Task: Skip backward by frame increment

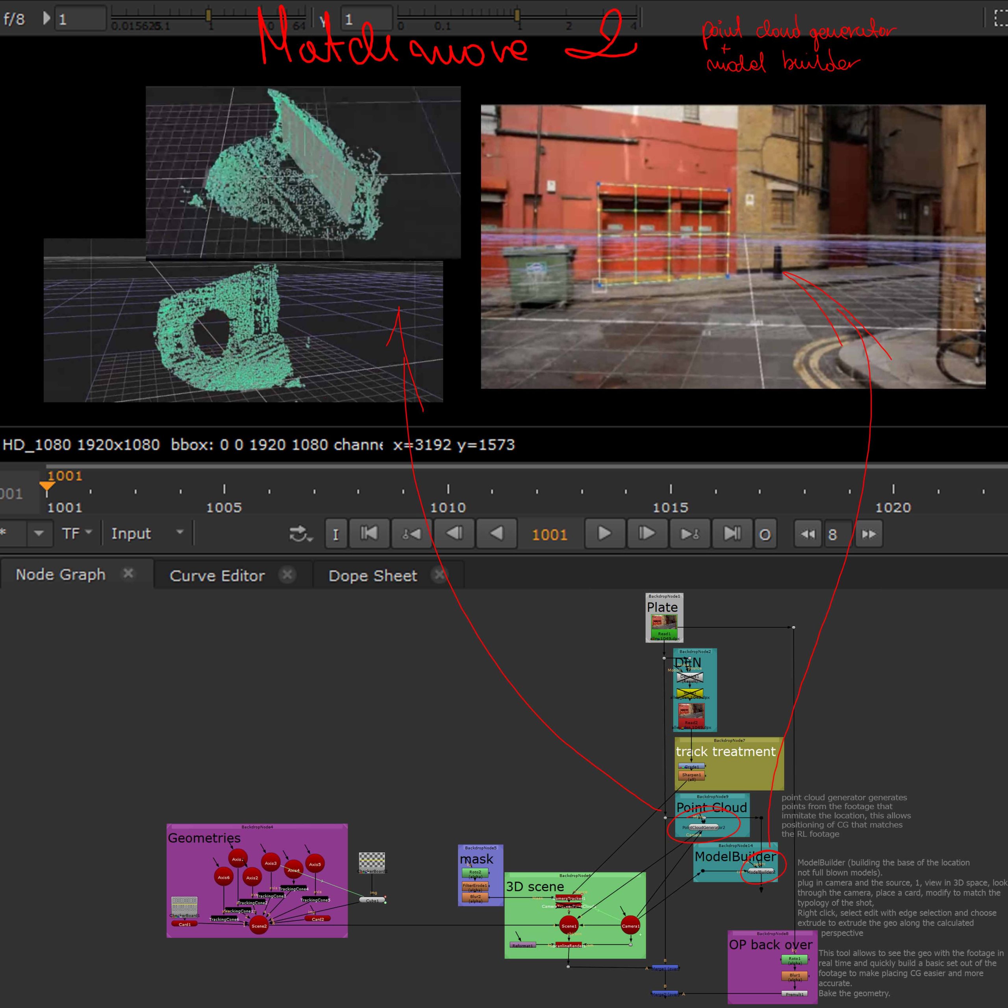Action: coord(808,534)
